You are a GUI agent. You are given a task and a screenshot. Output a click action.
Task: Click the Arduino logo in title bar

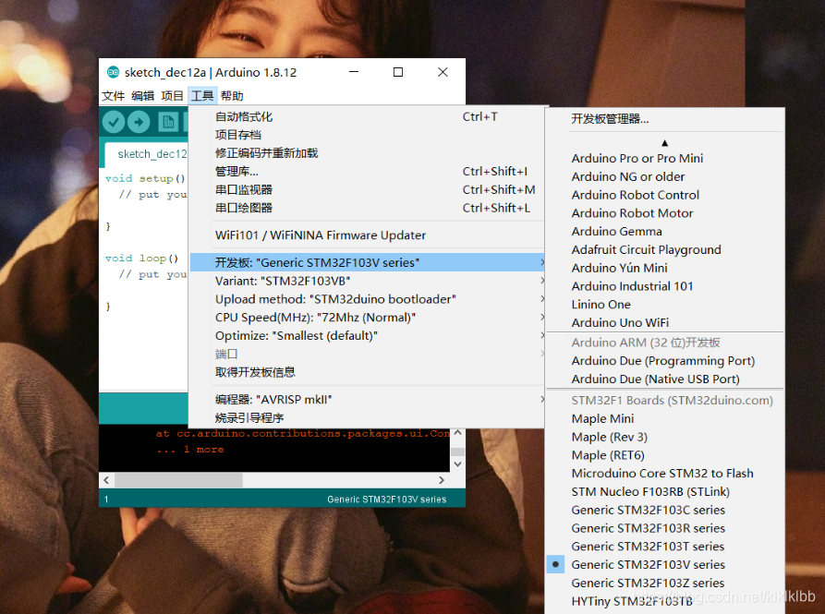(x=113, y=72)
